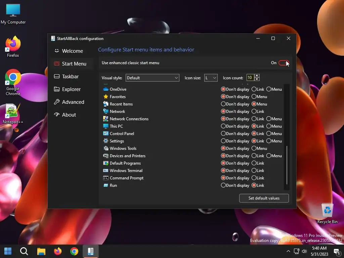The image size is (344, 258).
Task: Select the Google Chrome desktop icon
Action: [x=13, y=83]
